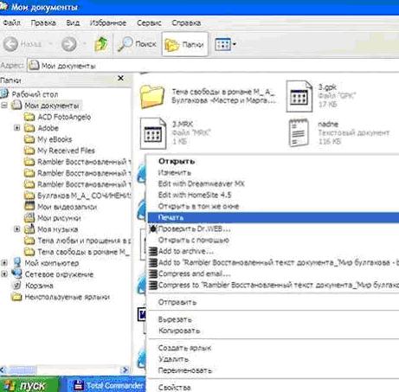
Task: Select Булгаков М_А_ СОЧИНЕНИ folder
Action: pyautogui.click(x=84, y=196)
